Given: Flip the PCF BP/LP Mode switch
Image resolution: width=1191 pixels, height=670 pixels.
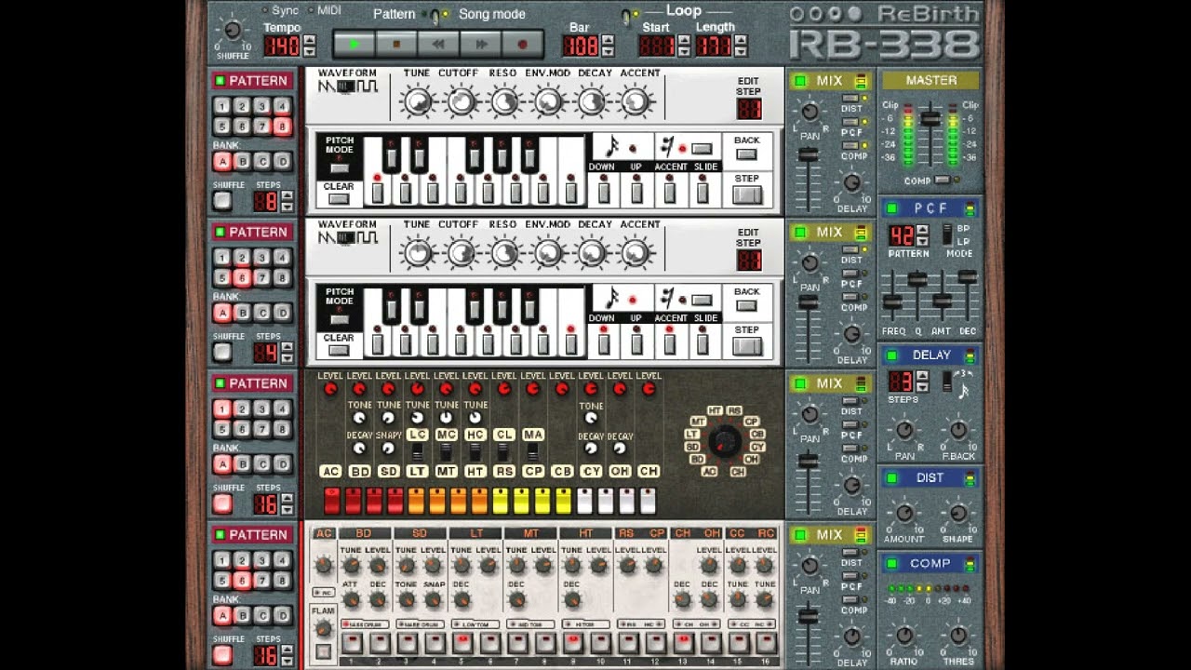Looking at the screenshot, I should (948, 234).
